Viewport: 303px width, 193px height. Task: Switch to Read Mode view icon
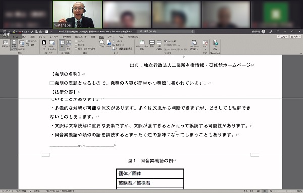5,44
